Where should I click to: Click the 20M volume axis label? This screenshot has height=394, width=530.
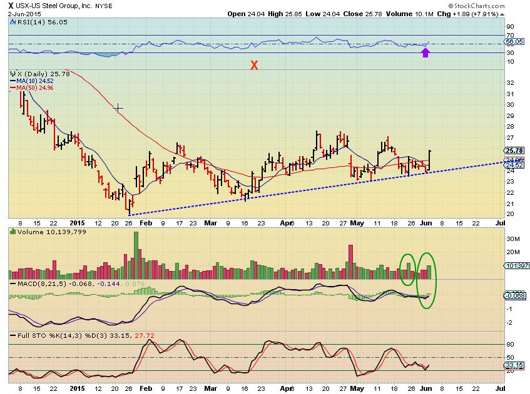pos(512,252)
